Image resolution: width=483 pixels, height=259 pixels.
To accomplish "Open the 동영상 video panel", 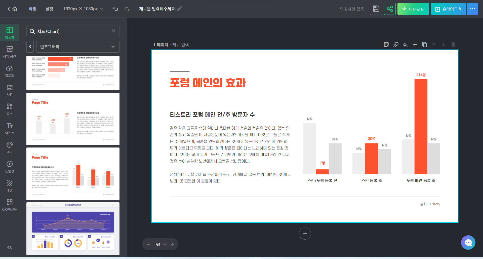I will tap(10, 167).
